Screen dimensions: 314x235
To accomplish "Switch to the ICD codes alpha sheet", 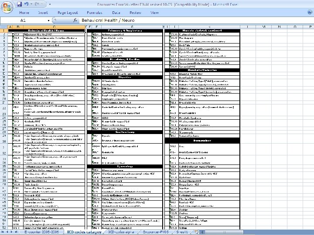I will 121,232.
